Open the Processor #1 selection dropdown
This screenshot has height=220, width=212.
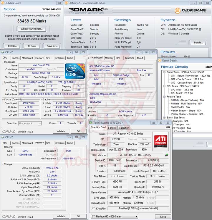pyautogui.click(x=40, y=123)
